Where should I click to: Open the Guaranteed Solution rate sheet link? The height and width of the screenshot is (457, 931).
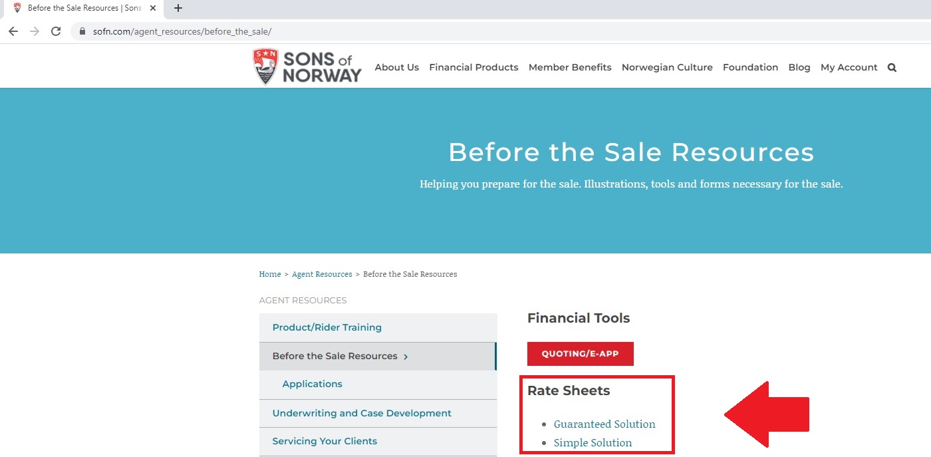604,424
